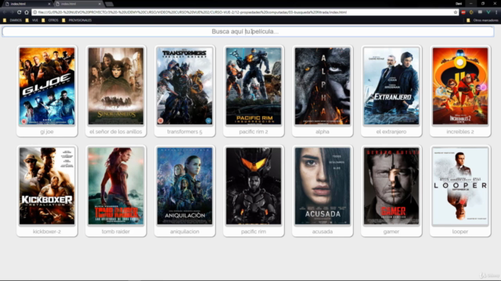Image resolution: width=501 pixels, height=281 pixels.
Task: Open the red adblock extension icon
Action: pos(463,12)
